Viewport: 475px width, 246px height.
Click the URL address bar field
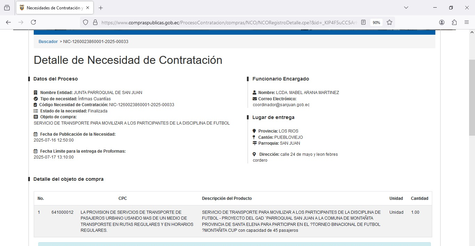coord(226,23)
